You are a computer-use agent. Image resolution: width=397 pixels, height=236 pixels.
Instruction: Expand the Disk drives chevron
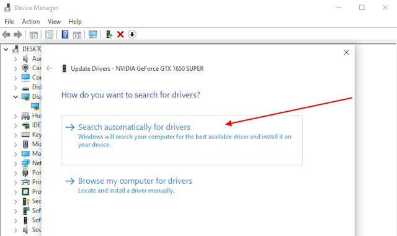click(16, 88)
